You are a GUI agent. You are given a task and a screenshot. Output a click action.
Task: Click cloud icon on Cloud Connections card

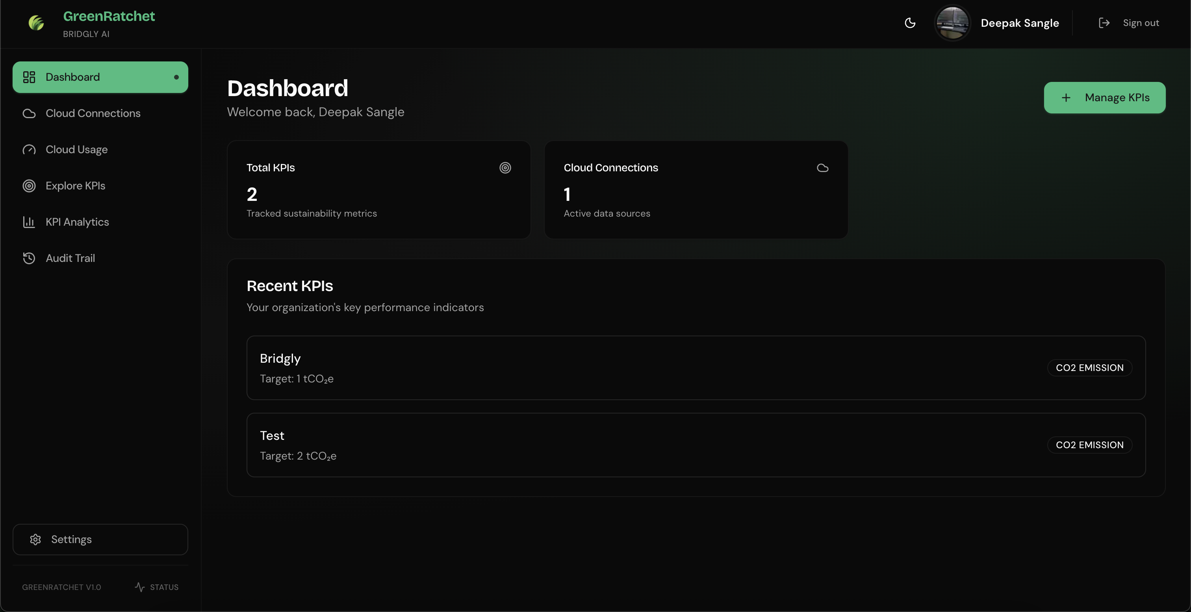click(x=822, y=168)
